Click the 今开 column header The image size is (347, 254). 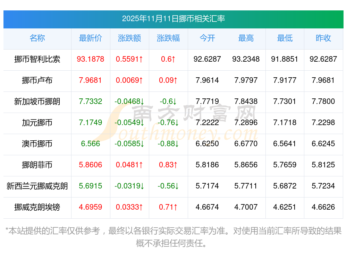207,38
